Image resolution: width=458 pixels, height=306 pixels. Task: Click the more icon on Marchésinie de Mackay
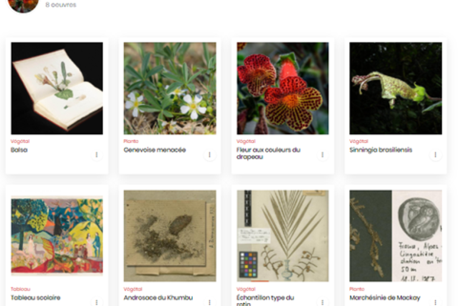pyautogui.click(x=435, y=302)
